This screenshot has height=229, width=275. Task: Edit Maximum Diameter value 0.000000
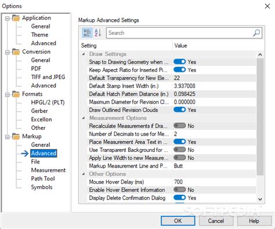click(x=214, y=102)
